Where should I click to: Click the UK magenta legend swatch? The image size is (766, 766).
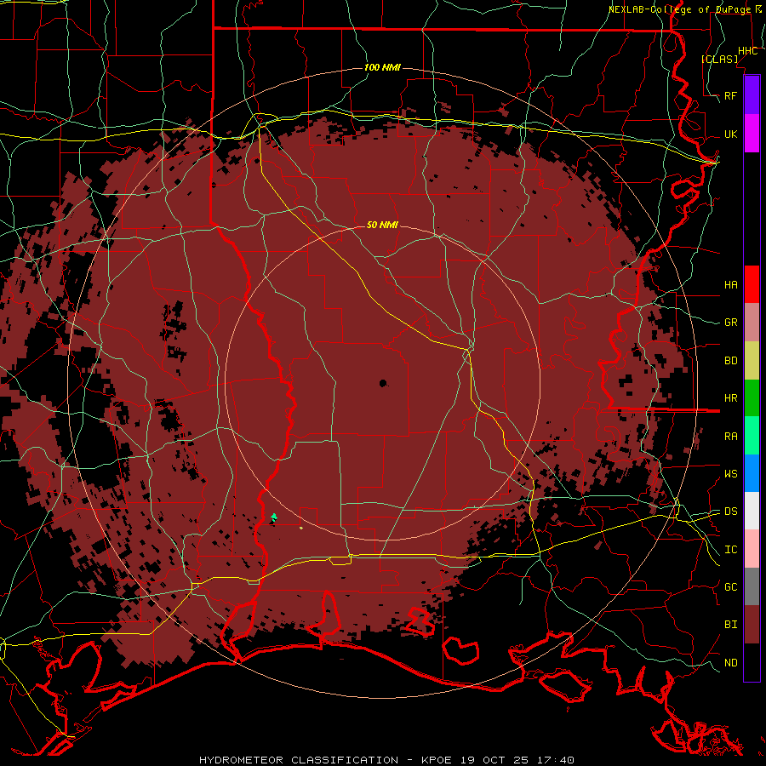[752, 134]
